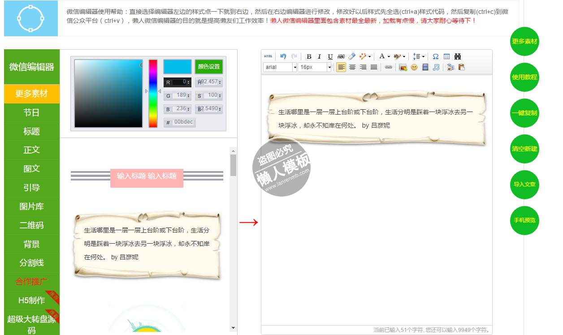Image resolution: width=563 pixels, height=335 pixels.
Task: Pick a shade in the saturation gradient square
Action: pos(108,94)
